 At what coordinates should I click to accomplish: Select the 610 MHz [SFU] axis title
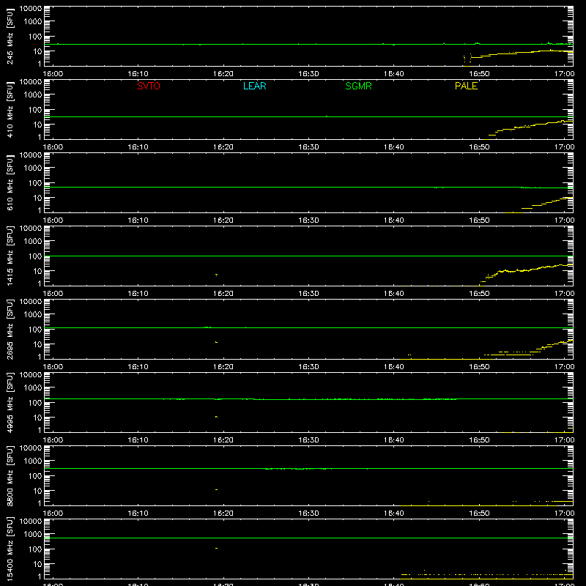click(x=10, y=183)
